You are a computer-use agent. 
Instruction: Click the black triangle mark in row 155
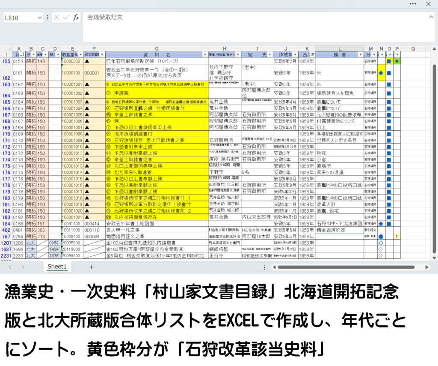(87, 61)
